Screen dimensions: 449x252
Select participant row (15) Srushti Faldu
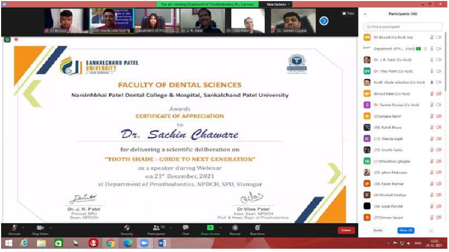coord(402,150)
